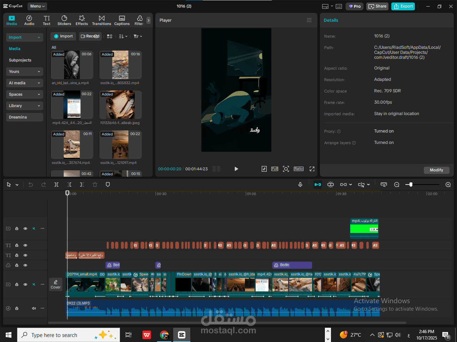Switch to the Transitions tab

click(x=102, y=20)
